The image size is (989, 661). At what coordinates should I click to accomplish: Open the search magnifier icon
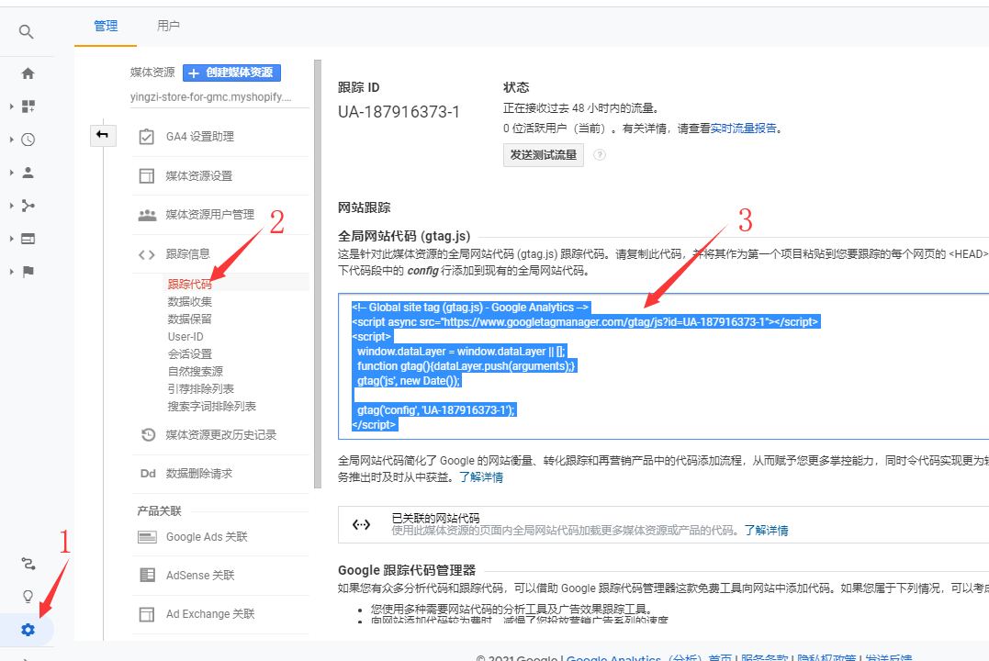[26, 31]
